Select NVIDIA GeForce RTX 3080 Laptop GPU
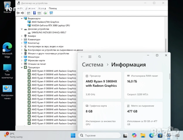 (x=51, y=25)
